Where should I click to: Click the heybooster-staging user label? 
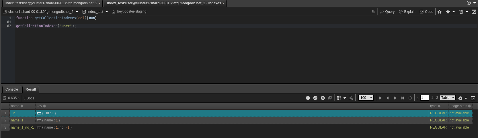[x=132, y=12]
